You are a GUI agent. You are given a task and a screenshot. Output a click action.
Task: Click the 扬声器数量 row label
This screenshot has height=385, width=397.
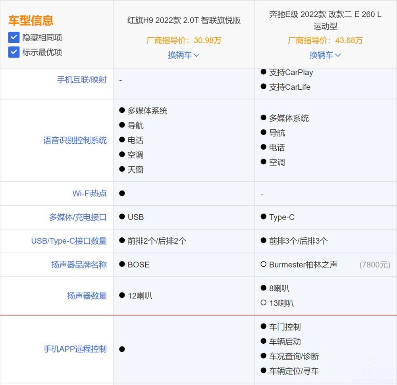point(87,296)
